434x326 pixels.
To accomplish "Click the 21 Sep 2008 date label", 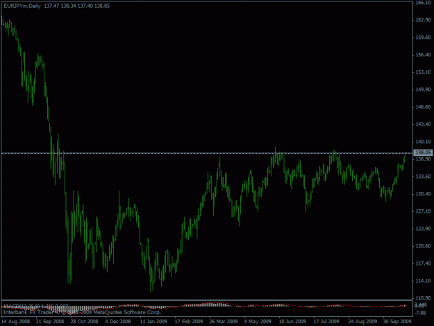I will pyautogui.click(x=50, y=322).
